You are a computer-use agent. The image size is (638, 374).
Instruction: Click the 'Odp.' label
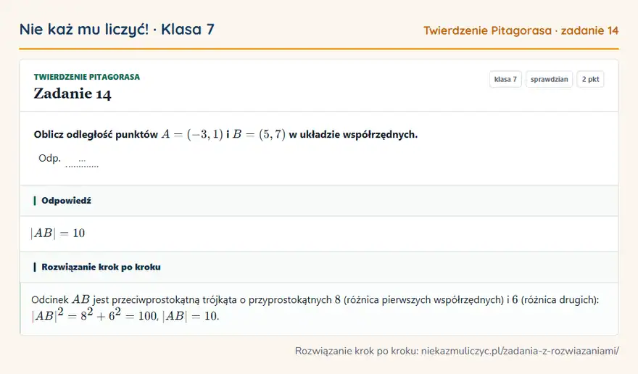49,158
